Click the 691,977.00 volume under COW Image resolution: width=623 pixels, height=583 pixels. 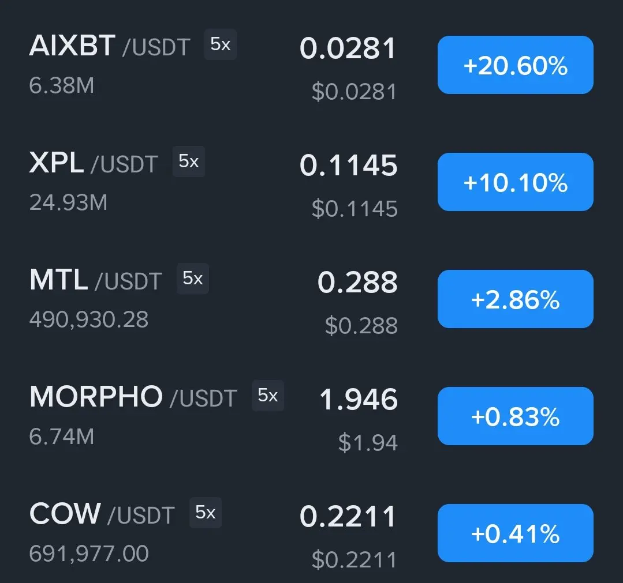pos(89,554)
